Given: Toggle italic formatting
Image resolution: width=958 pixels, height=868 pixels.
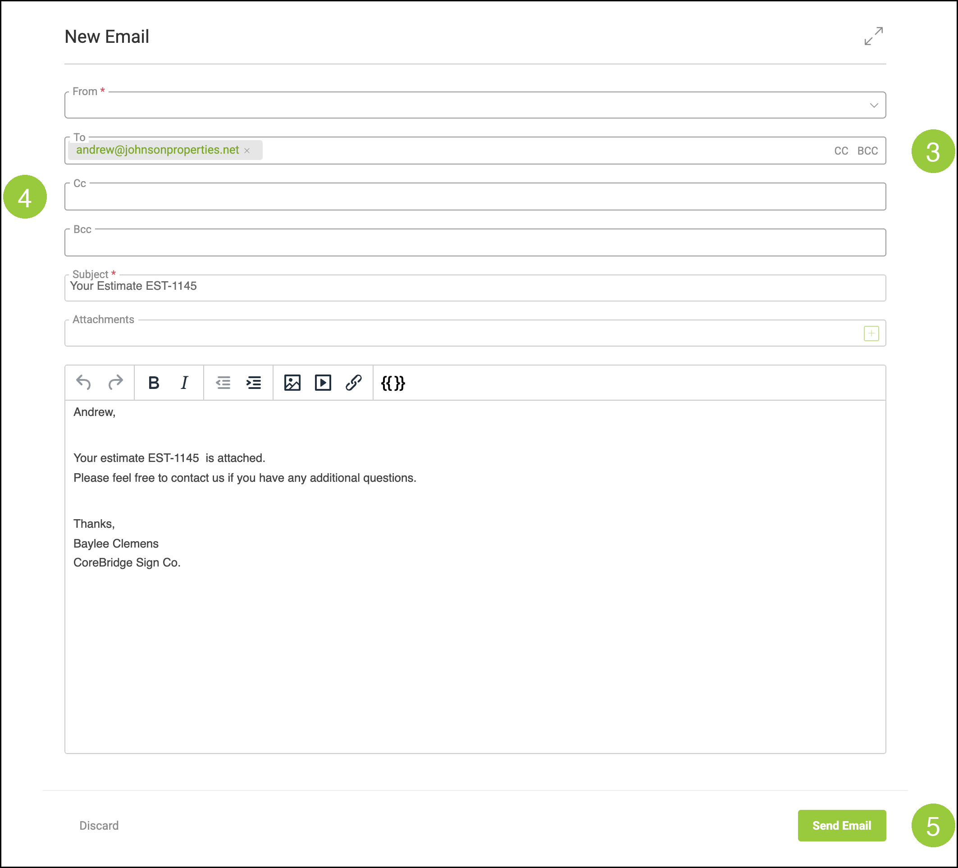Looking at the screenshot, I should [184, 383].
